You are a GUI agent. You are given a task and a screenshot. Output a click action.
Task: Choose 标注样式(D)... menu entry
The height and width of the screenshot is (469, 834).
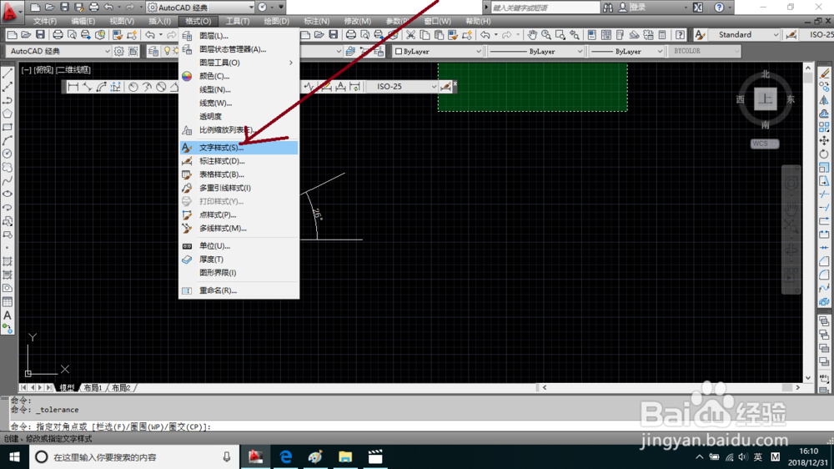click(239, 161)
